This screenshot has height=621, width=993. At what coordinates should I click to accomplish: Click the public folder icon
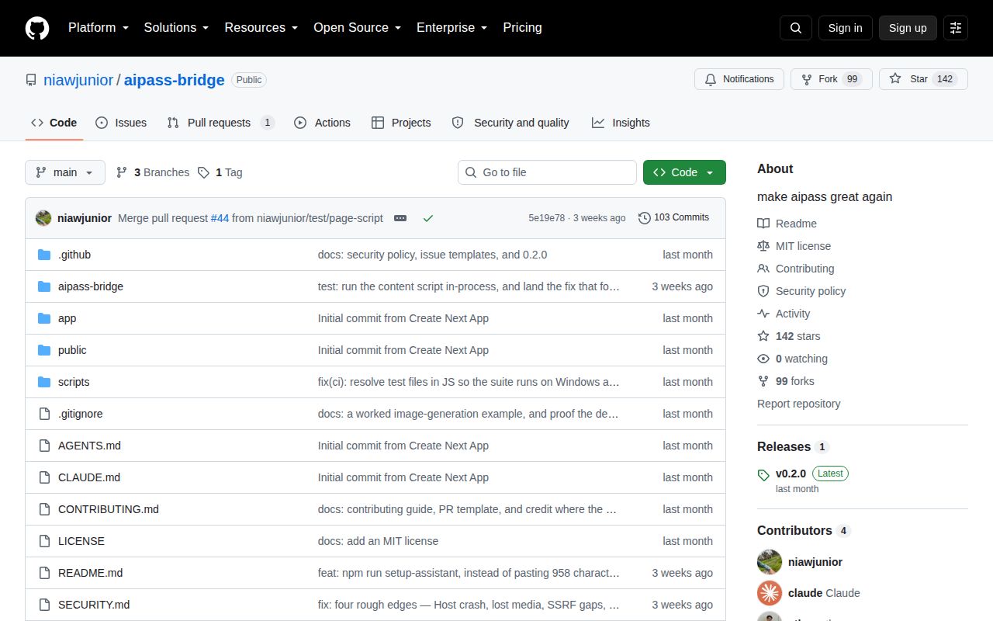point(44,350)
